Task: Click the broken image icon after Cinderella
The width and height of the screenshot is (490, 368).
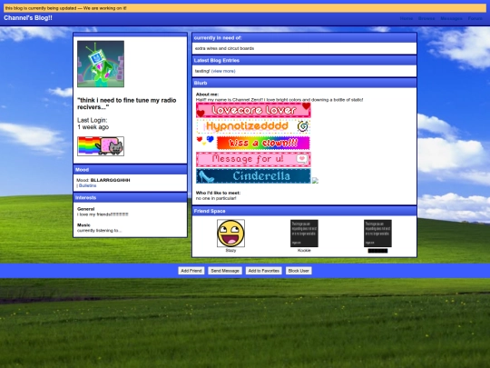Action: (x=315, y=181)
